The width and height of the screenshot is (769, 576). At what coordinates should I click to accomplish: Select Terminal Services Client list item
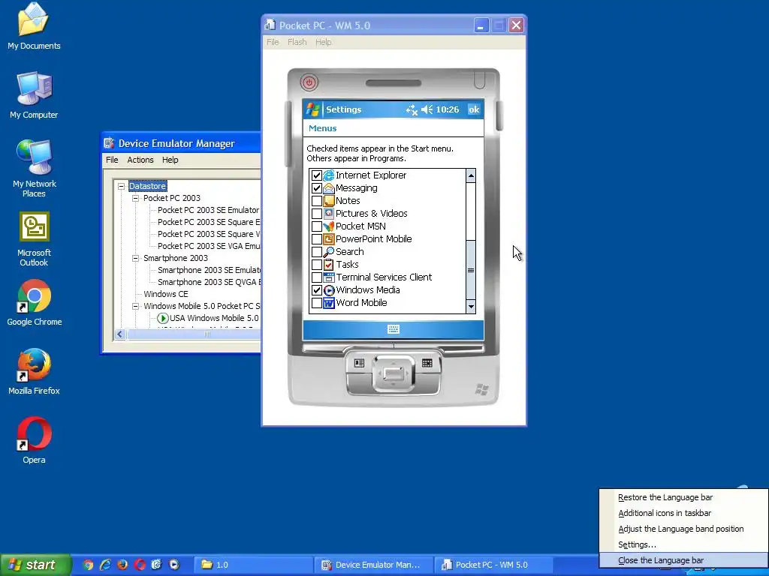[x=384, y=277]
